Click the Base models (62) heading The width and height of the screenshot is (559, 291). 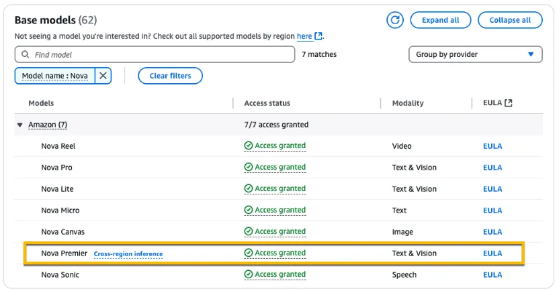[56, 20]
